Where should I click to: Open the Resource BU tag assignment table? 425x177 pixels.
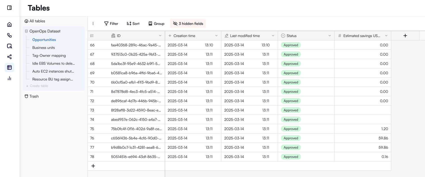pos(52,79)
